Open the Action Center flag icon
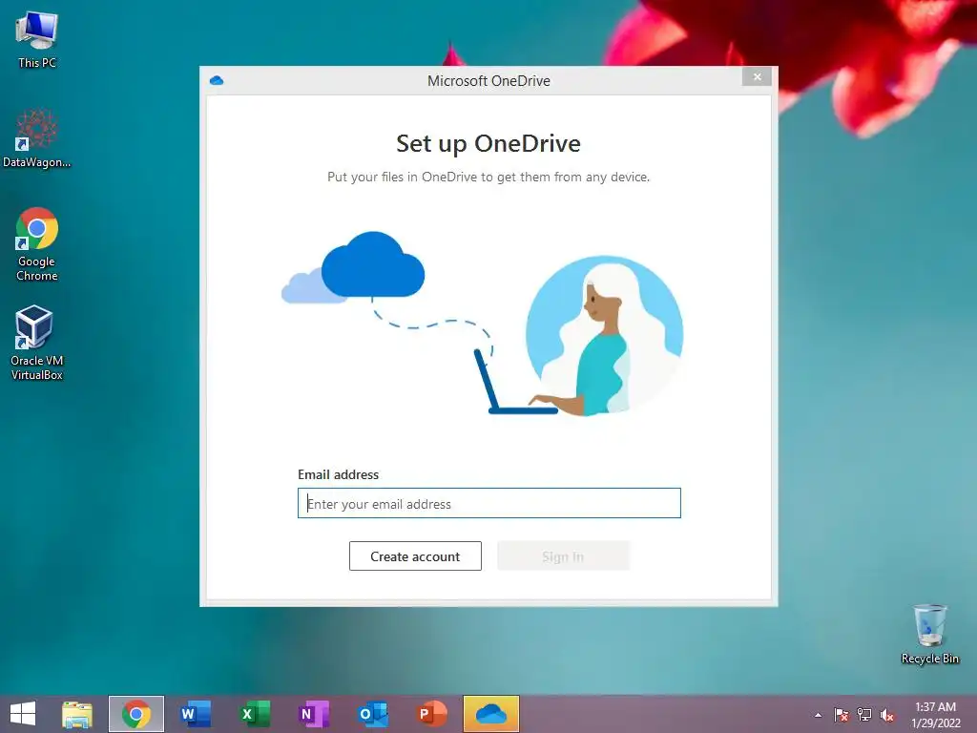Image resolution: width=977 pixels, height=733 pixels. 842,715
